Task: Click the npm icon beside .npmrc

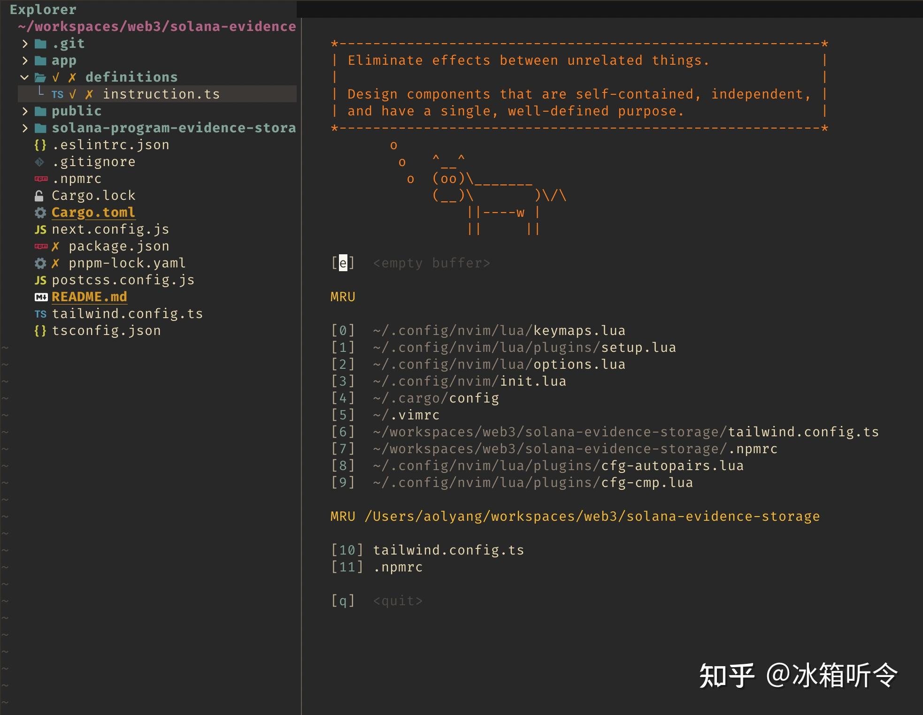Action: pyautogui.click(x=41, y=178)
